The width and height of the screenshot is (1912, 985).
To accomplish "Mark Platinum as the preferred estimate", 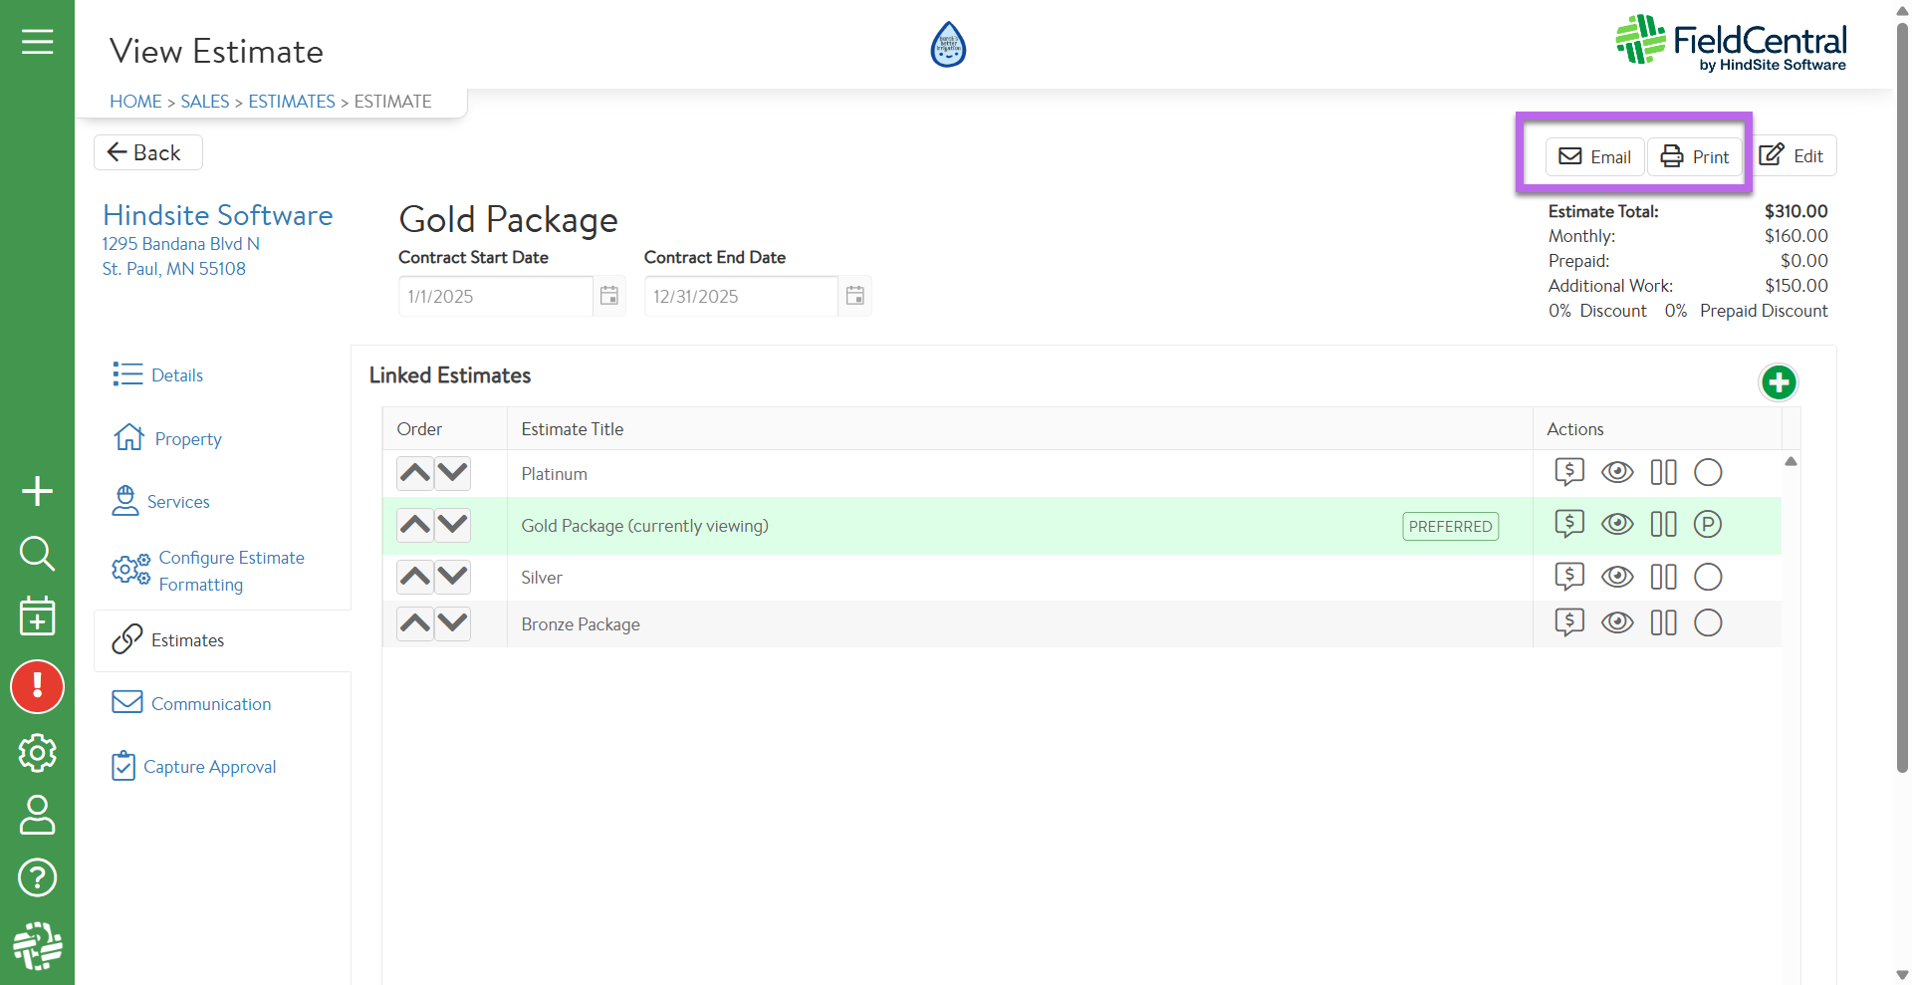I will pos(1708,472).
